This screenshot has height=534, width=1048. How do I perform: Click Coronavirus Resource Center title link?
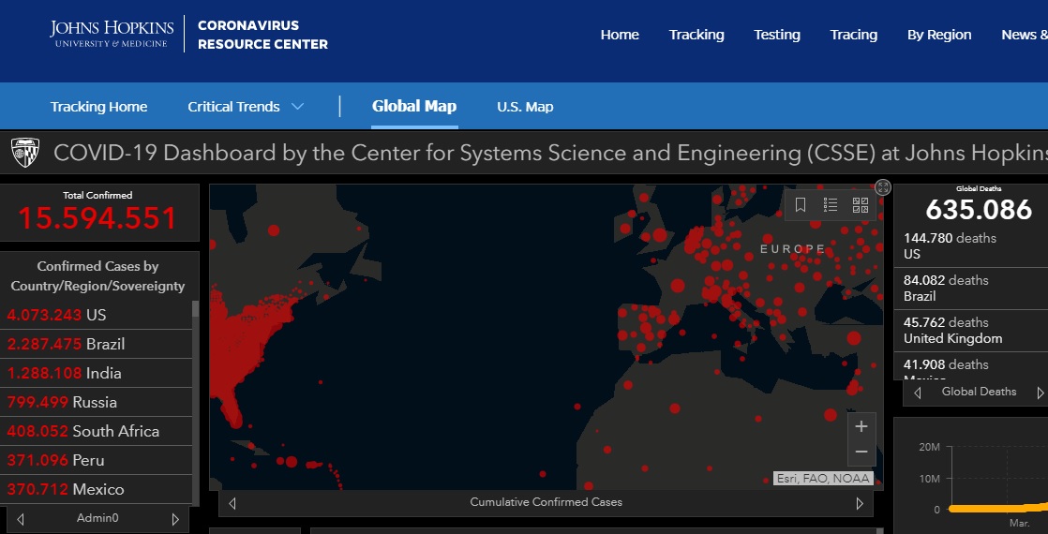pos(262,35)
